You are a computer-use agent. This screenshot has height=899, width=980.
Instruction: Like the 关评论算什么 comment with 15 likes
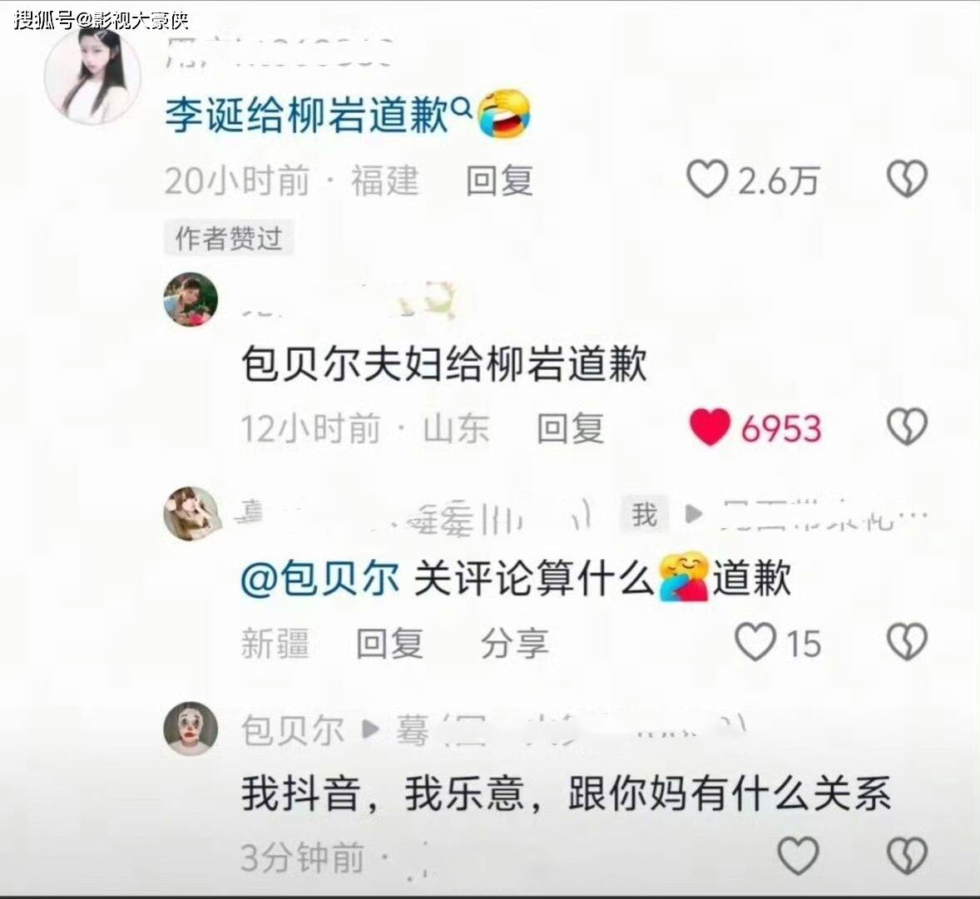(x=755, y=642)
